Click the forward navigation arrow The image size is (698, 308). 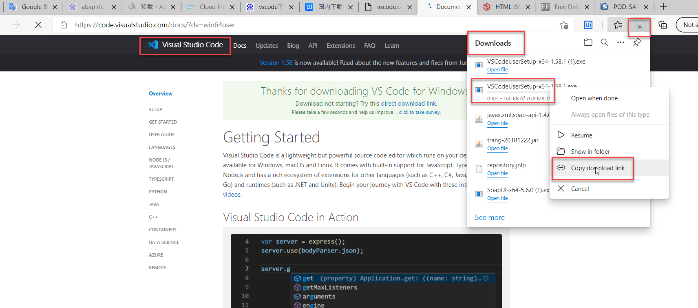coord(16,25)
